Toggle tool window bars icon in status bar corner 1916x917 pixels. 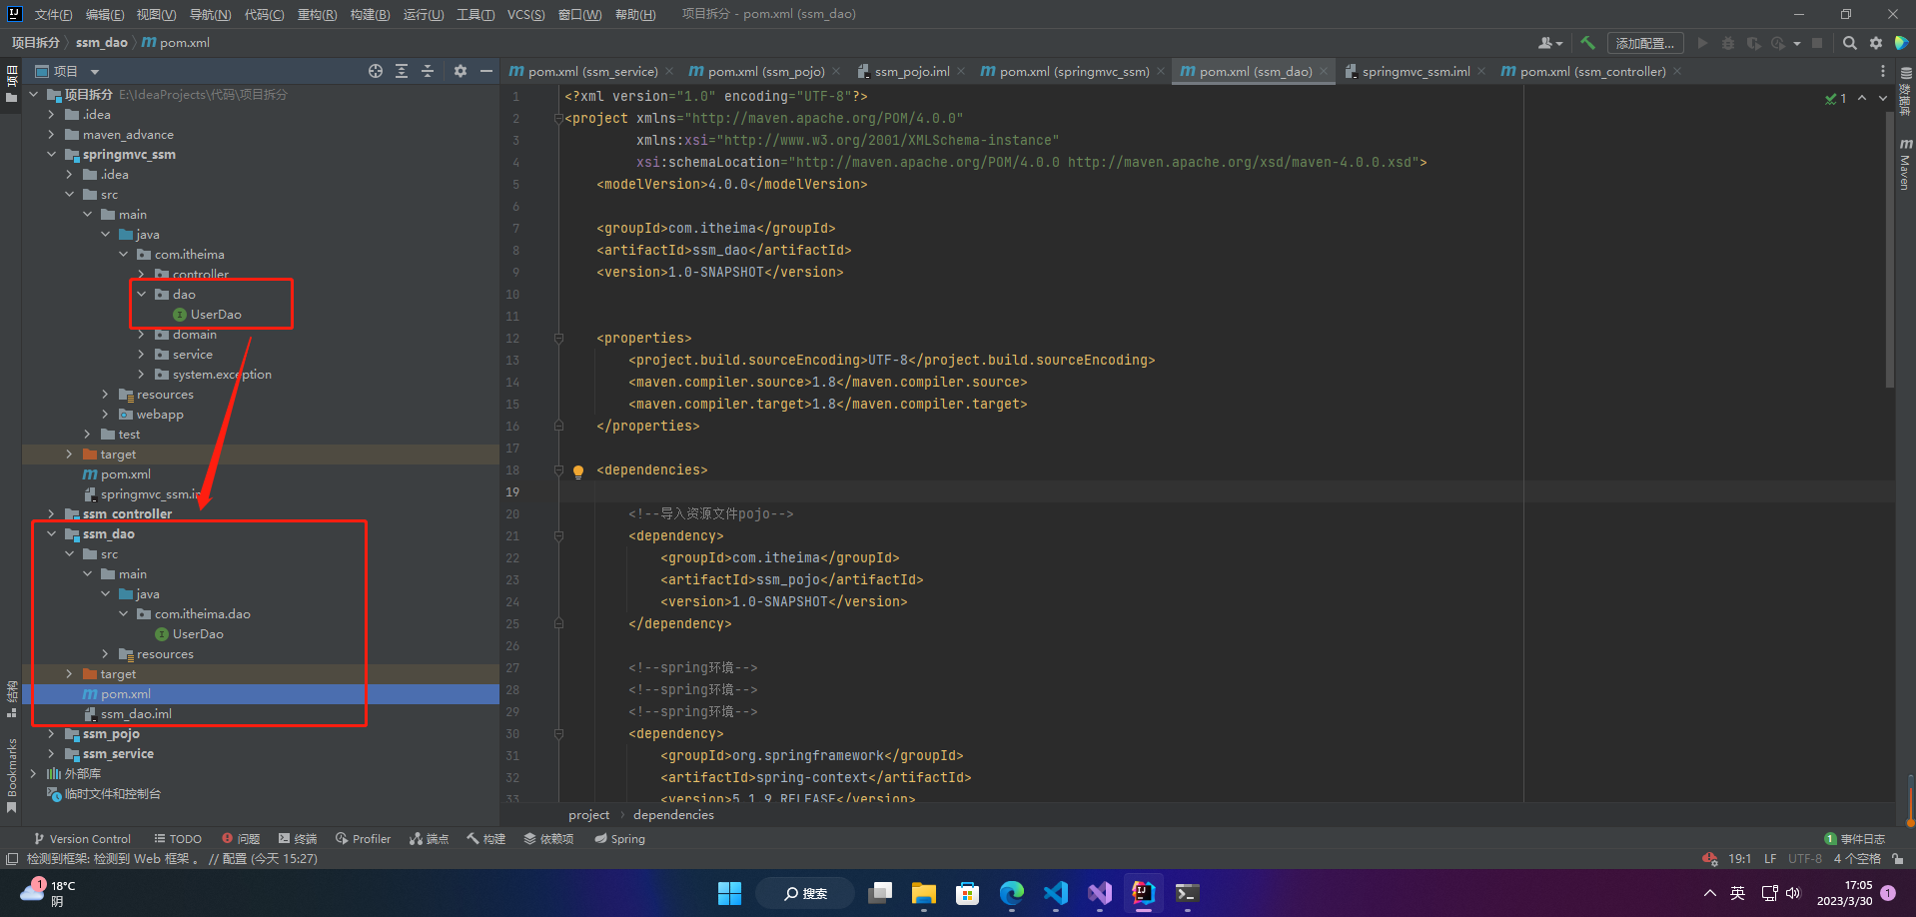11,859
